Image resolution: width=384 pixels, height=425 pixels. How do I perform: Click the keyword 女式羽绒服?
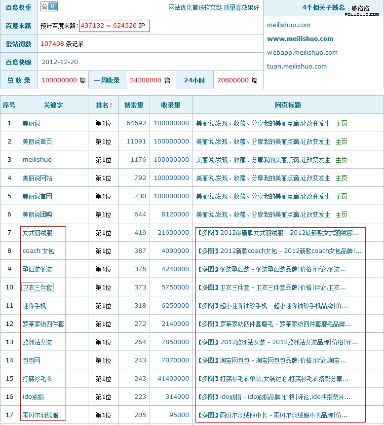[38, 233]
